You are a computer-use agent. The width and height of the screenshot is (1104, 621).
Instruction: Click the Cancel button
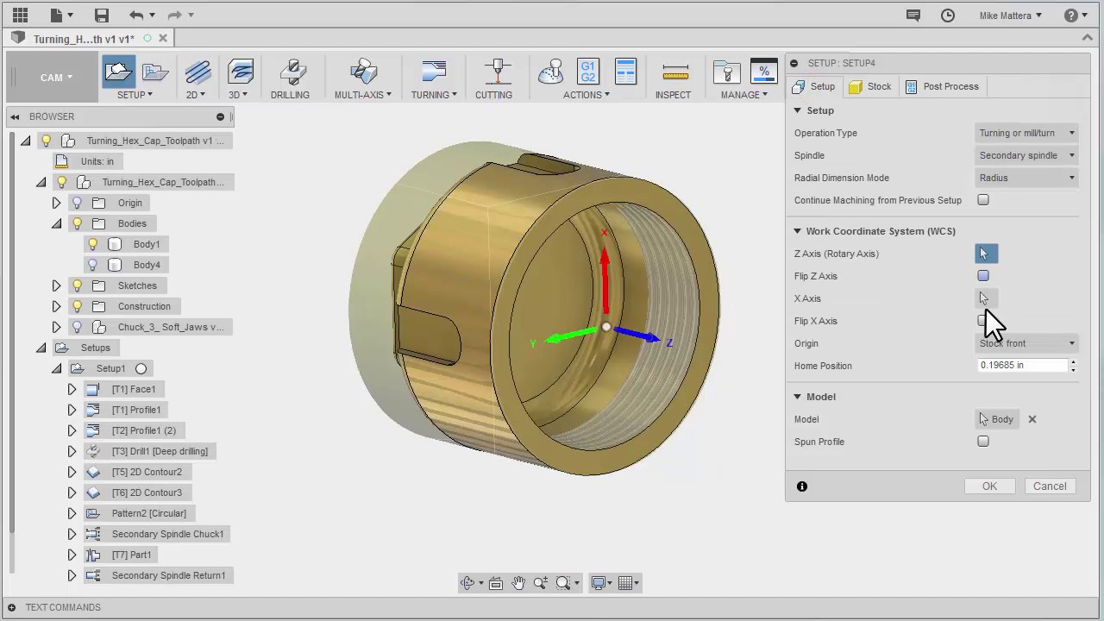(1050, 486)
